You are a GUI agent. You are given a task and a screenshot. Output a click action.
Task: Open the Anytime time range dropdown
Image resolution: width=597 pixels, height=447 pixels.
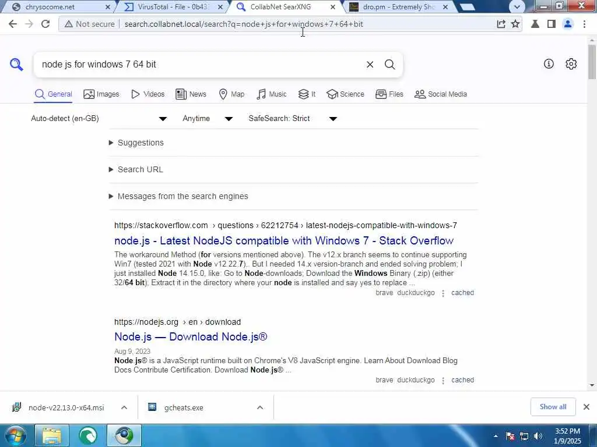(208, 119)
